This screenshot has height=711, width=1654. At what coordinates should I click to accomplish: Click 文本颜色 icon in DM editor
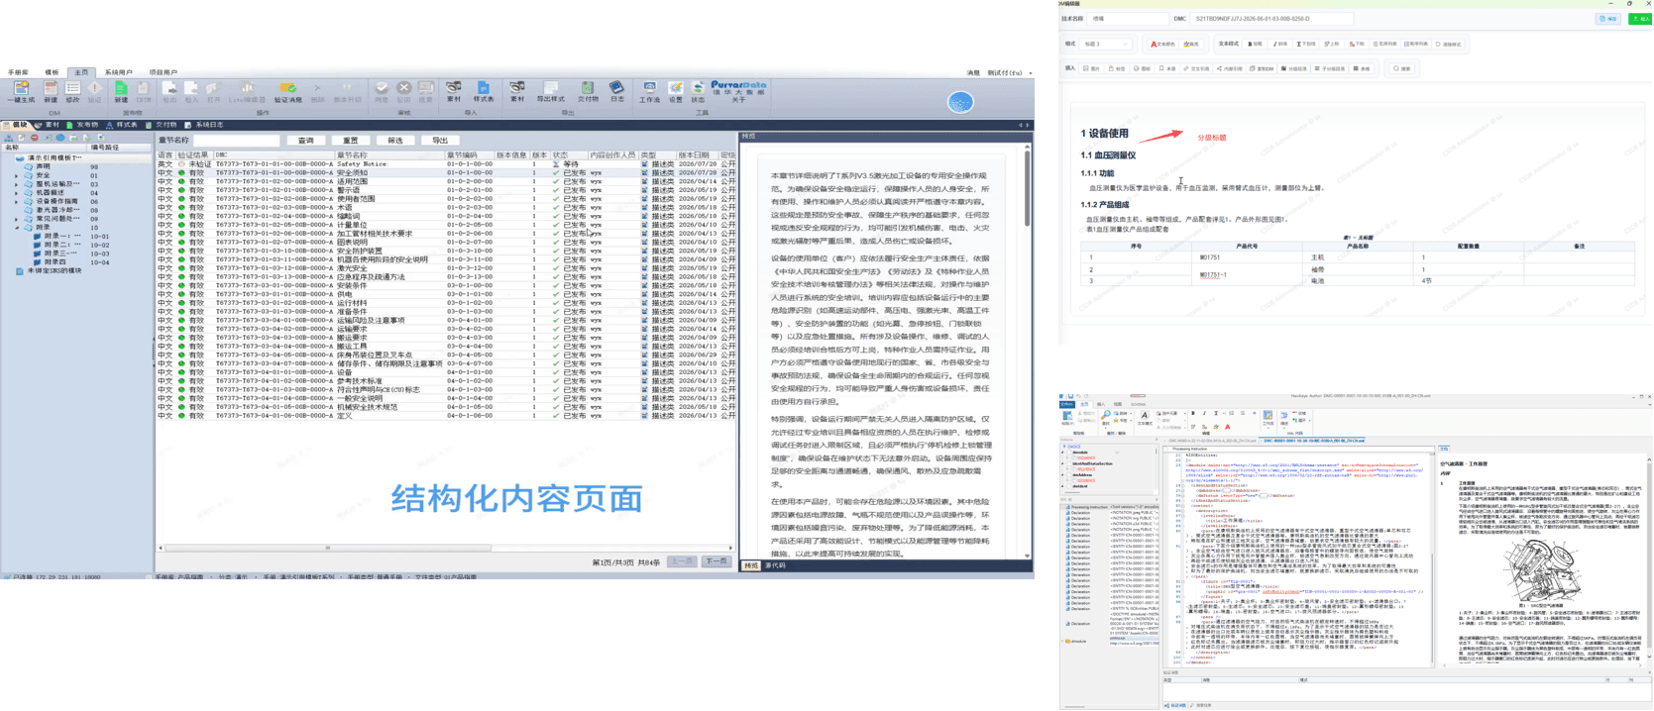(x=1162, y=44)
